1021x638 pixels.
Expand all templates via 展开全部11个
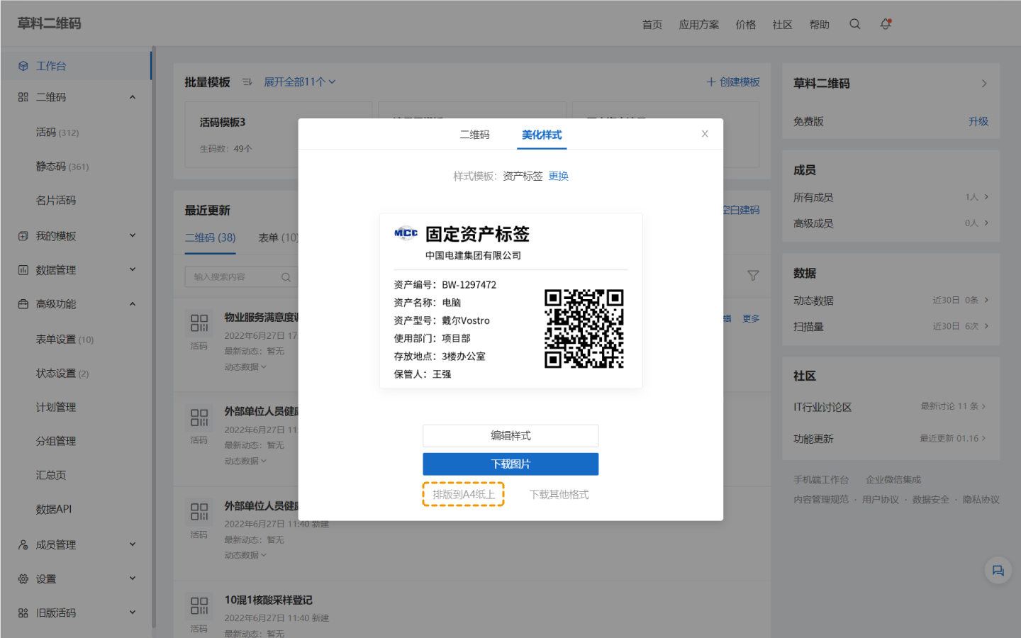point(299,82)
